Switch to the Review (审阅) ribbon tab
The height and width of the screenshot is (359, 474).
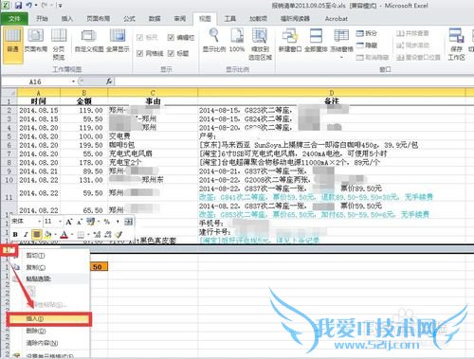click(x=180, y=19)
